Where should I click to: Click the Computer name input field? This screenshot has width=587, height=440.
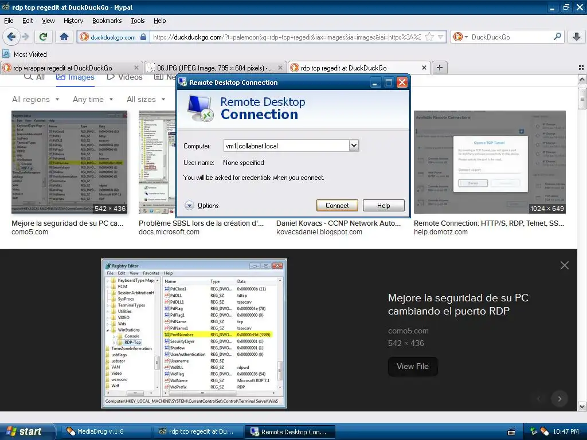click(287, 146)
